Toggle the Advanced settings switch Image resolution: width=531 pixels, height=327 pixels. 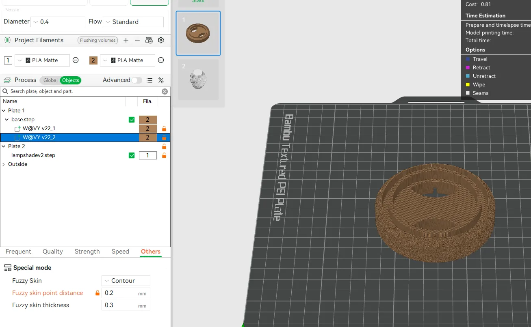pos(137,80)
